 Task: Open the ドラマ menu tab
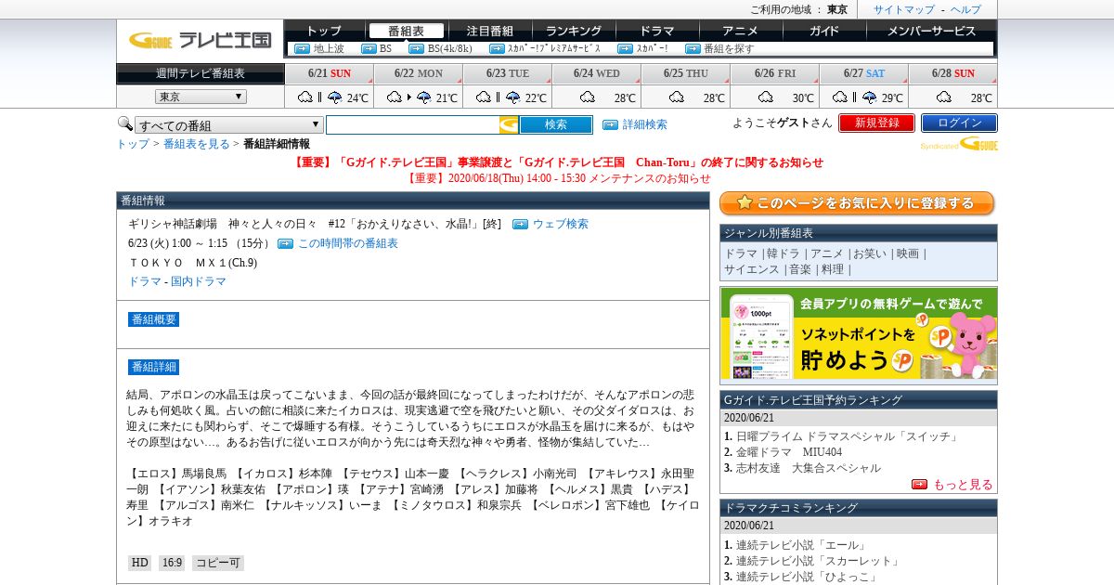(x=657, y=31)
